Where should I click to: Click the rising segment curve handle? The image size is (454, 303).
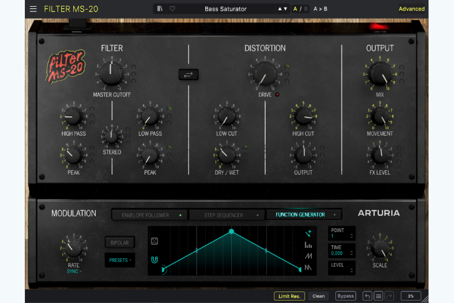coord(197,250)
